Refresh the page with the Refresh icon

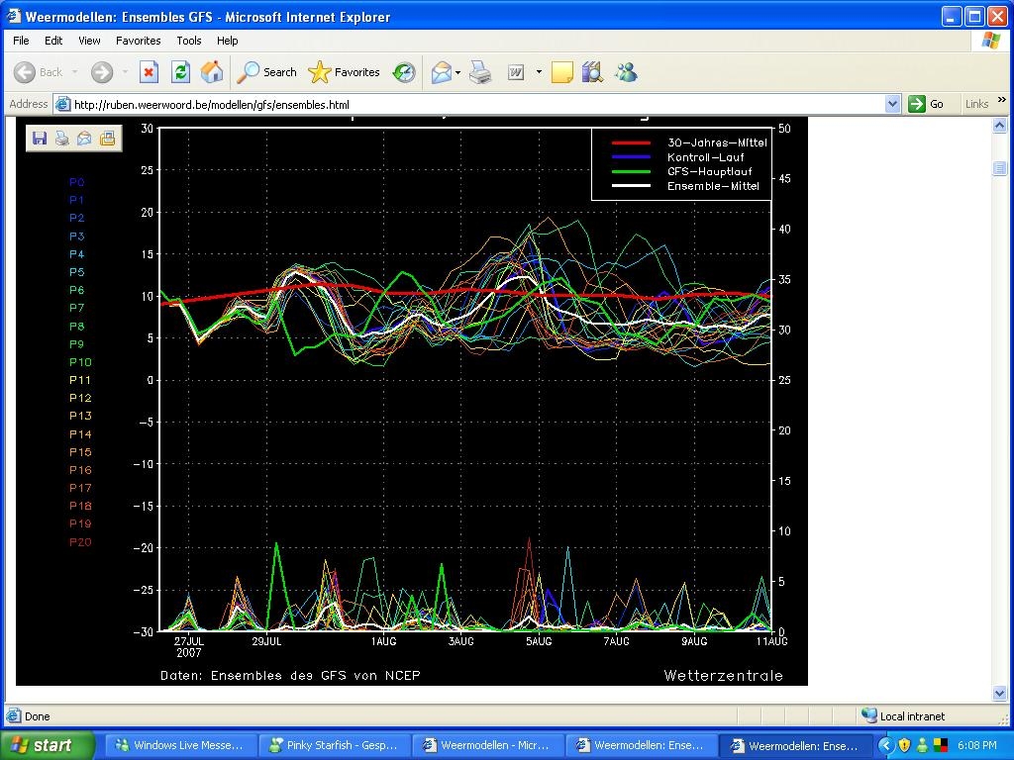tap(180, 72)
